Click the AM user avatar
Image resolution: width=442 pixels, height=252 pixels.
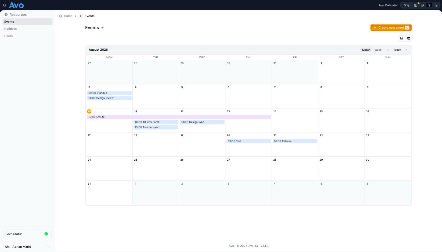tap(7, 247)
